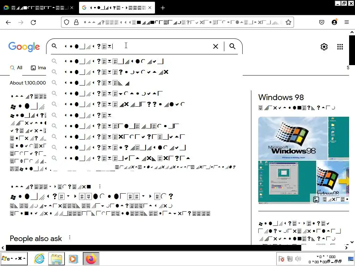The width and height of the screenshot is (355, 266).
Task: Bookmark this page with the star icon
Action: 288,22
